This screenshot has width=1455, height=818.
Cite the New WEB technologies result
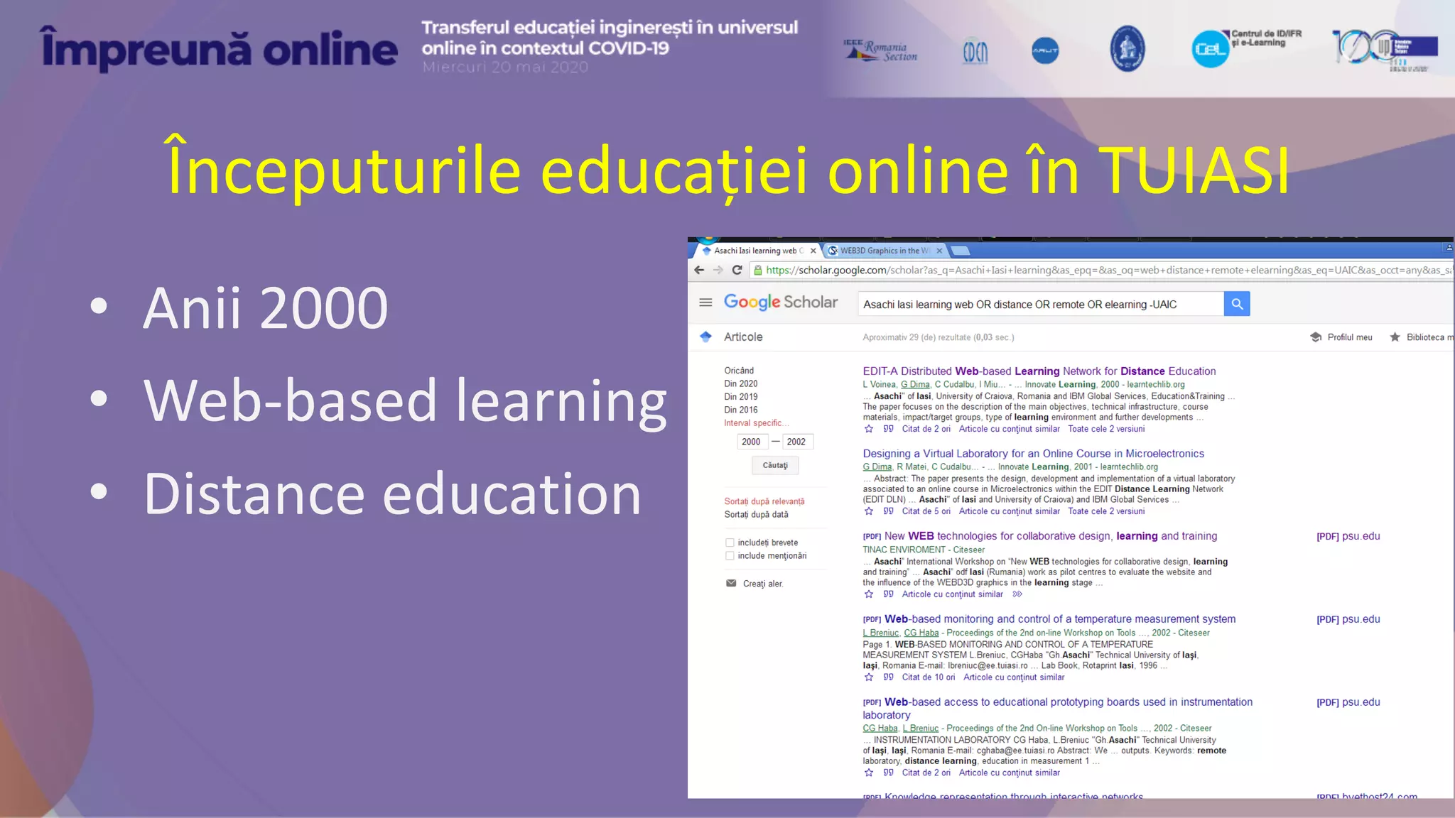coord(888,594)
